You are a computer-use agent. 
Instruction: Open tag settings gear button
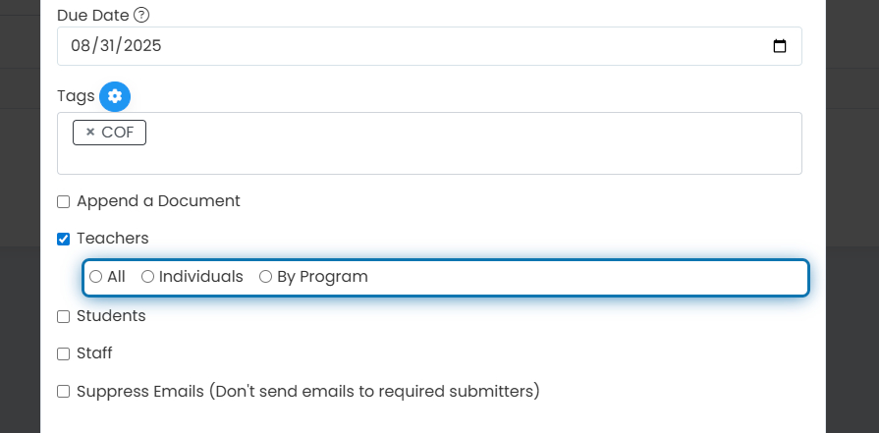pos(115,96)
